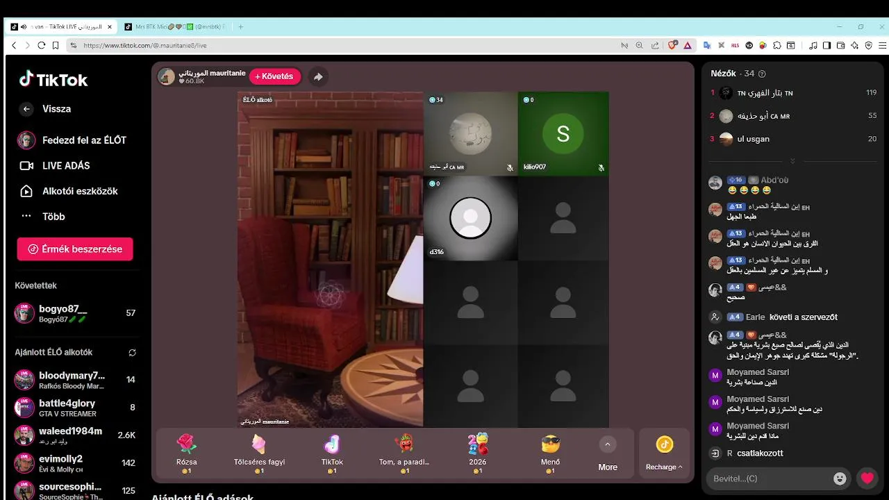Toggle the browser sidebar panel icon

[826, 45]
